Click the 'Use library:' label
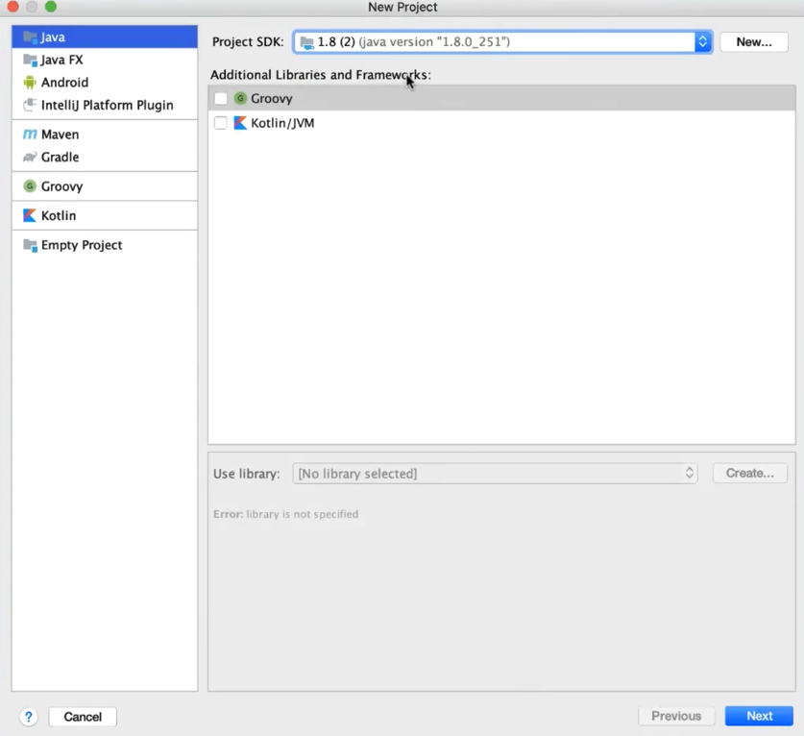The width and height of the screenshot is (804, 736). pyautogui.click(x=247, y=474)
